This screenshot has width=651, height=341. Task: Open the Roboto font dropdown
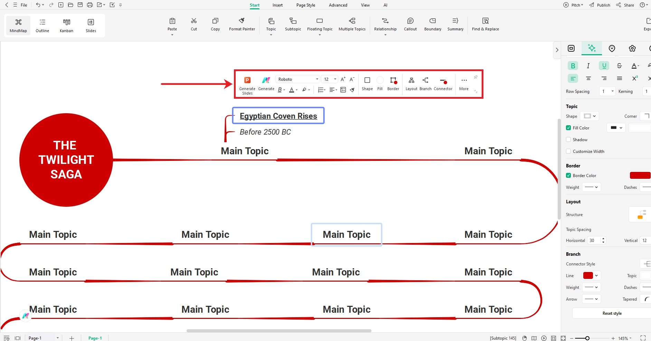[298, 79]
